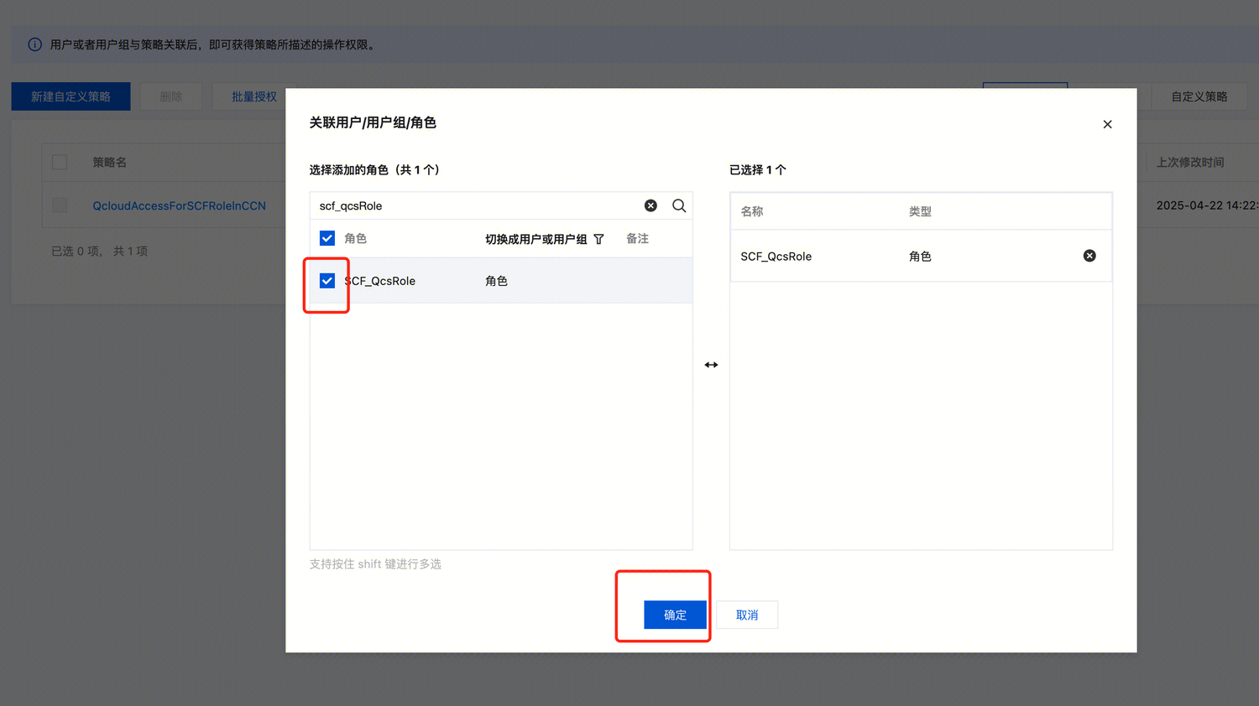Screen dimensions: 1259x706
Task: Confirm with the 确定 button
Action: point(675,615)
